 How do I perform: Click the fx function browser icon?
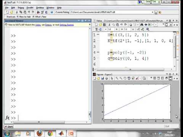tap(7, 118)
